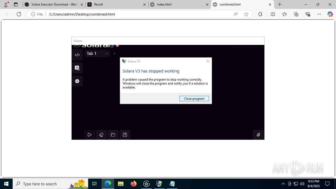
Task: Close the index.html browser tab
Action: pos(207,4)
